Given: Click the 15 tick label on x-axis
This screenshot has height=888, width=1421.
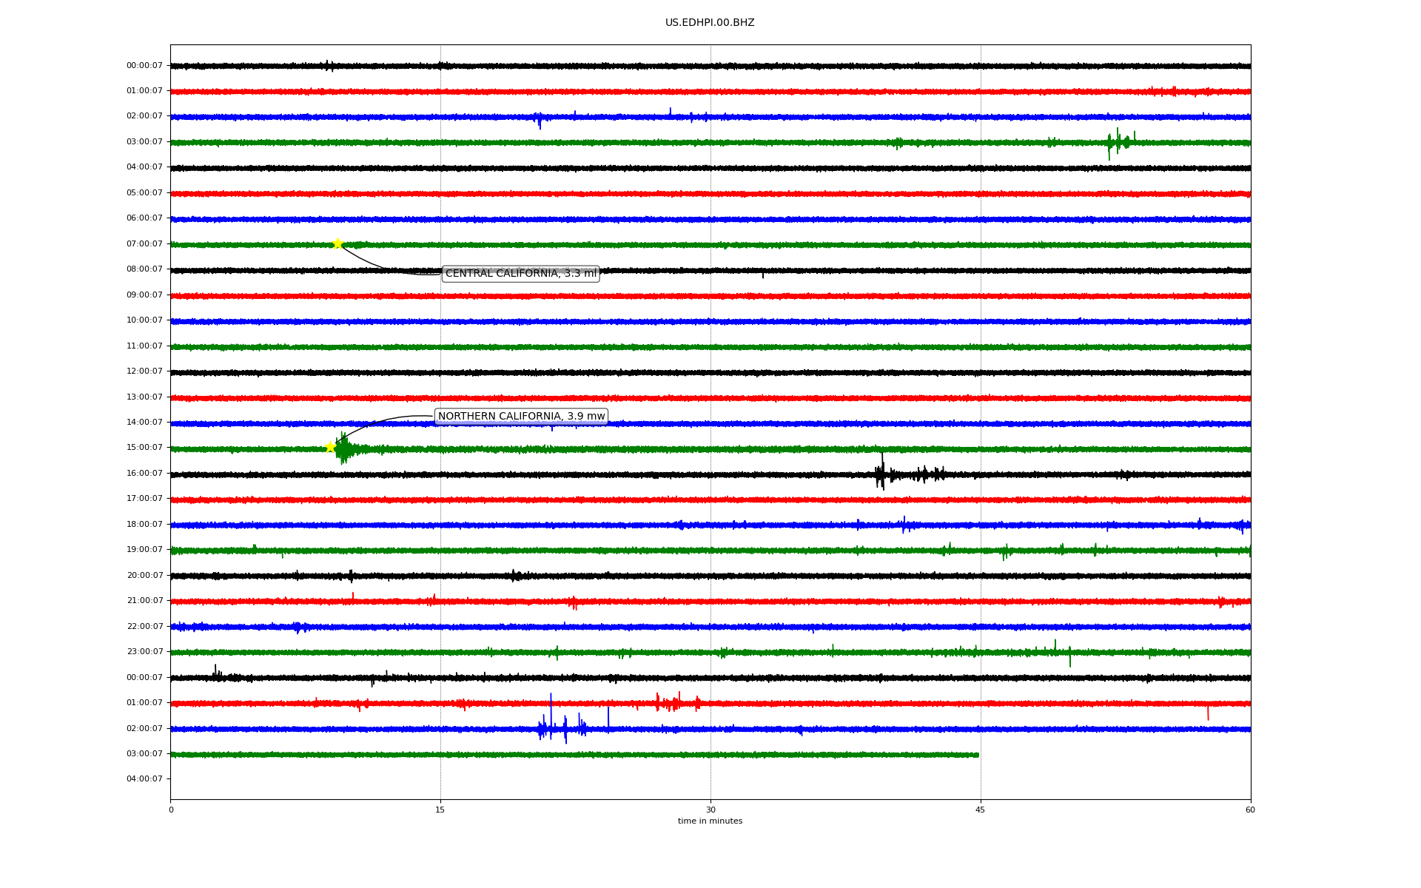Looking at the screenshot, I should pos(440,810).
